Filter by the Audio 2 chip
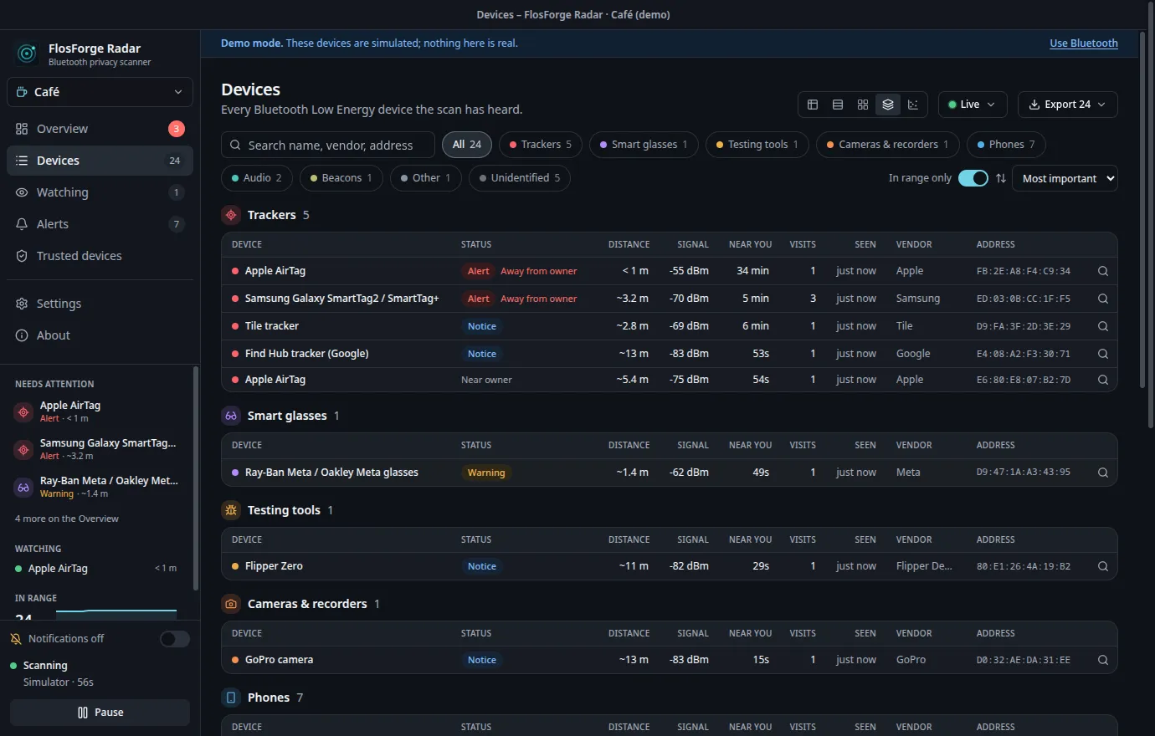The width and height of the screenshot is (1155, 736). pos(257,178)
